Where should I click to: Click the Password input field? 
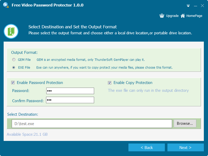click(x=70, y=91)
